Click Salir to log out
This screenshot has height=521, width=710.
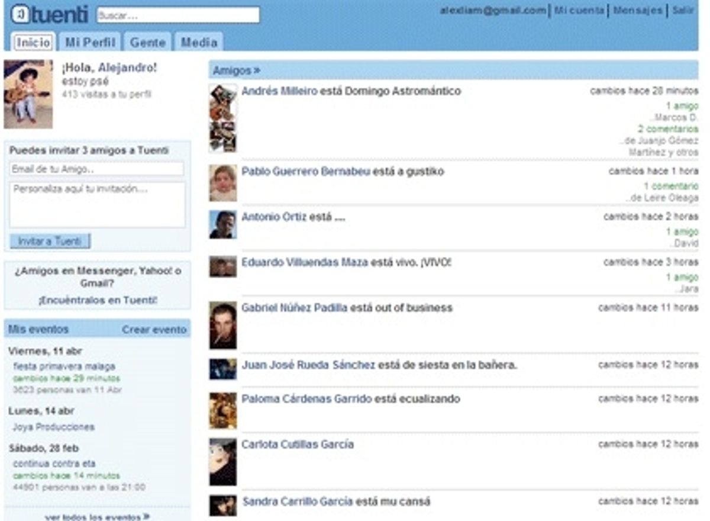tap(683, 10)
